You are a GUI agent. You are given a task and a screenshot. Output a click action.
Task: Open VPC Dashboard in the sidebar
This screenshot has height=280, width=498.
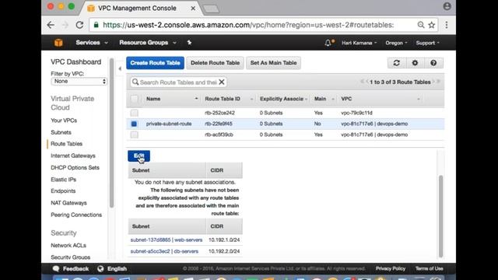click(76, 62)
